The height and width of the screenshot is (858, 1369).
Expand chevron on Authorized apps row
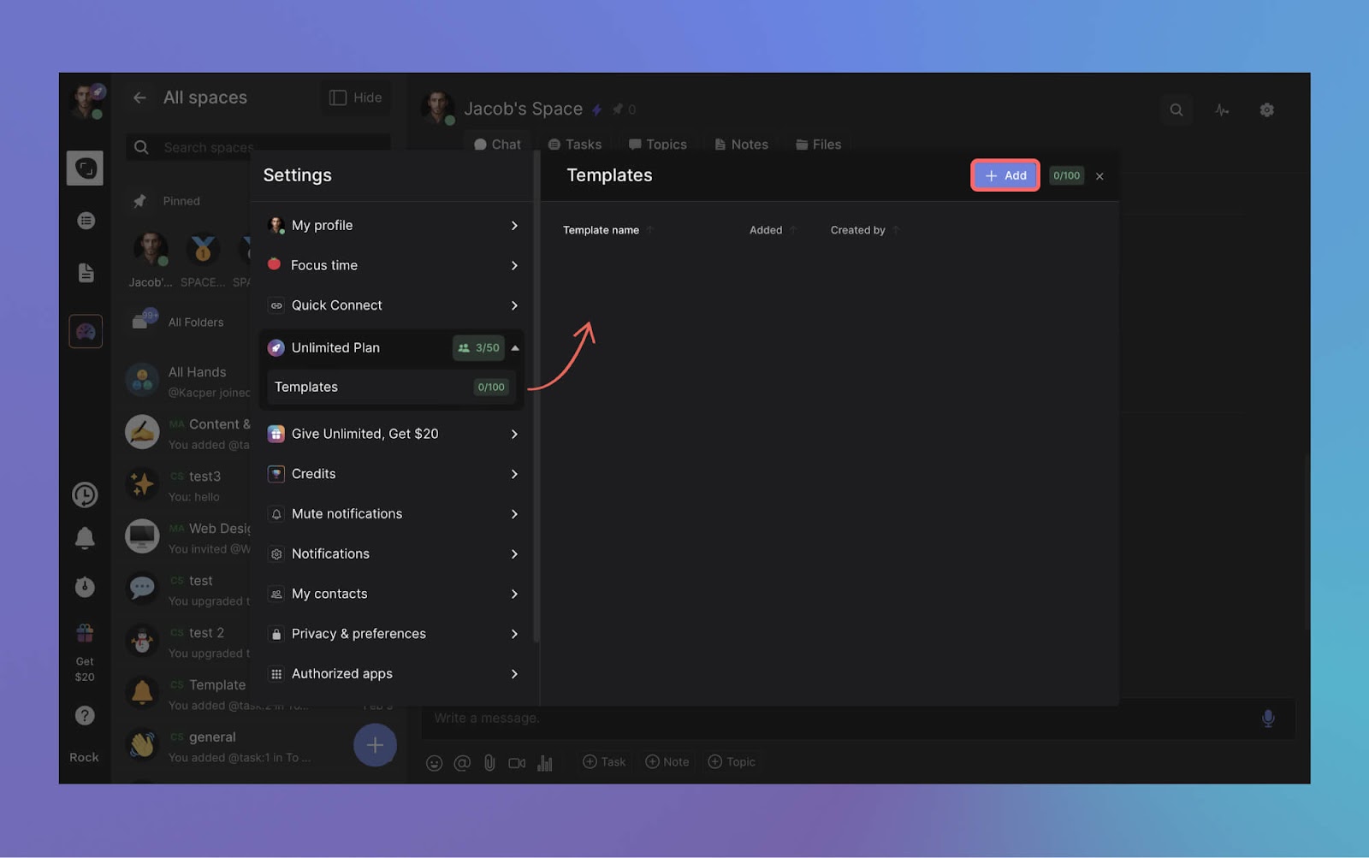pyautogui.click(x=514, y=674)
